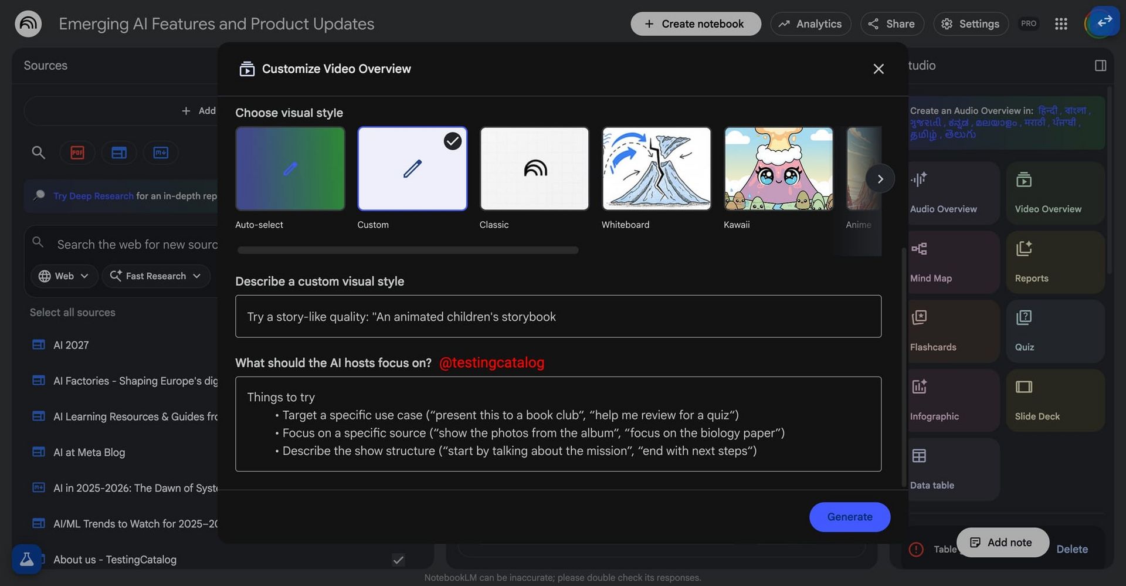This screenshot has height=586, width=1126.
Task: Select the Anime visual style
Action: [864, 169]
